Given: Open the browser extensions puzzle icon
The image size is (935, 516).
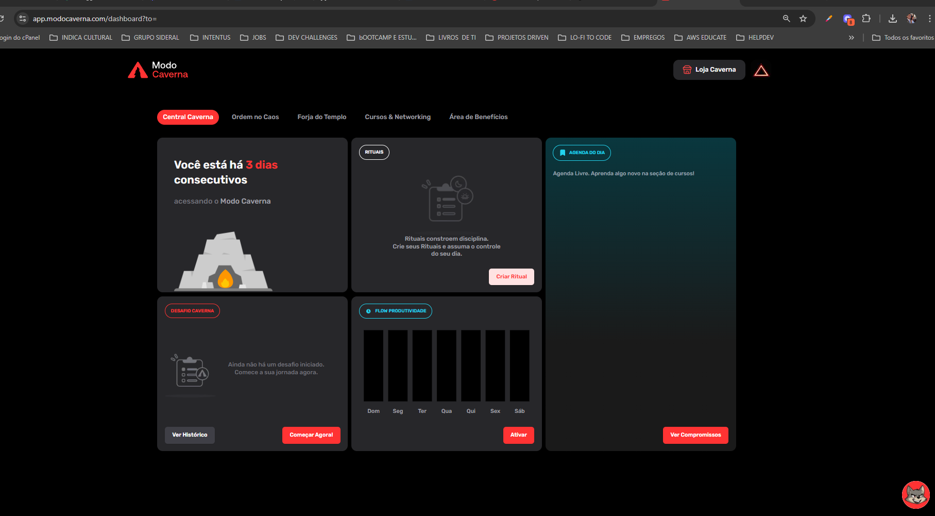Looking at the screenshot, I should tap(866, 19).
